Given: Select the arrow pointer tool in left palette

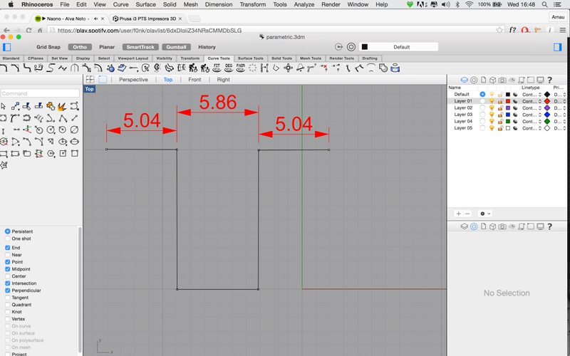Looking at the screenshot, I should point(4,106).
